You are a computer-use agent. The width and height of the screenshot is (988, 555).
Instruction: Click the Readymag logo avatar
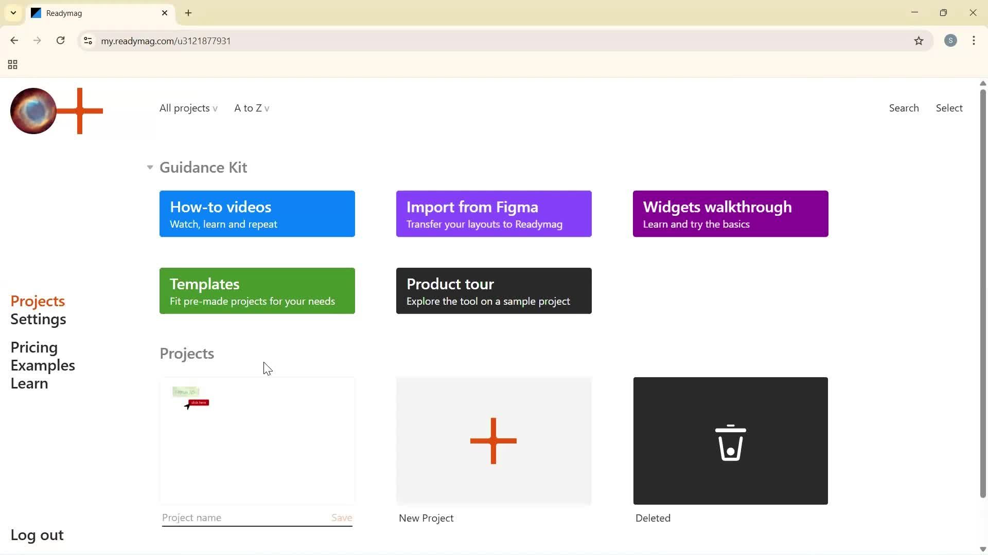click(33, 110)
